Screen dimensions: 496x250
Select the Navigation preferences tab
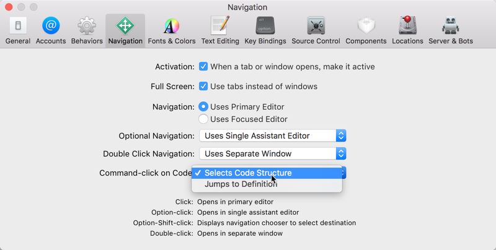click(125, 30)
